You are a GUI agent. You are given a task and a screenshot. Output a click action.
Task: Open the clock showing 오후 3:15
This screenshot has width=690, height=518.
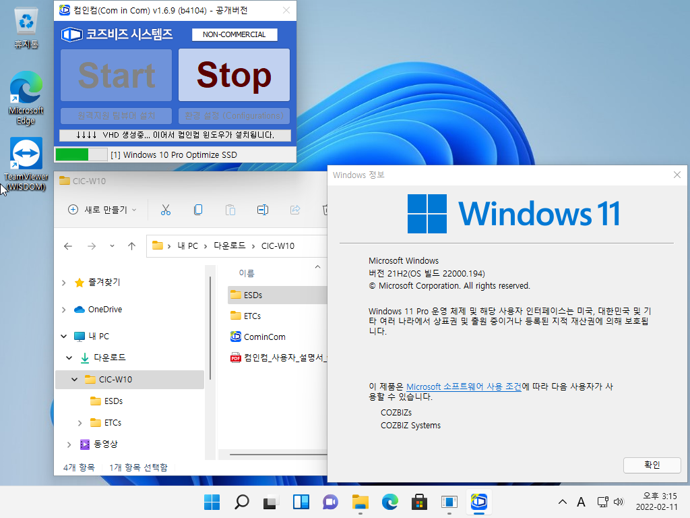point(657,502)
